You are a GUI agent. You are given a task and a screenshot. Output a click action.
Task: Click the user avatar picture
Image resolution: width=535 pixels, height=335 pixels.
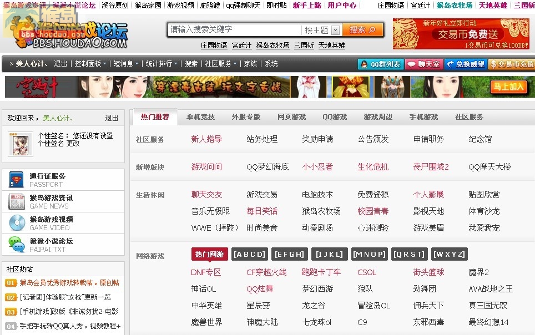21,144
